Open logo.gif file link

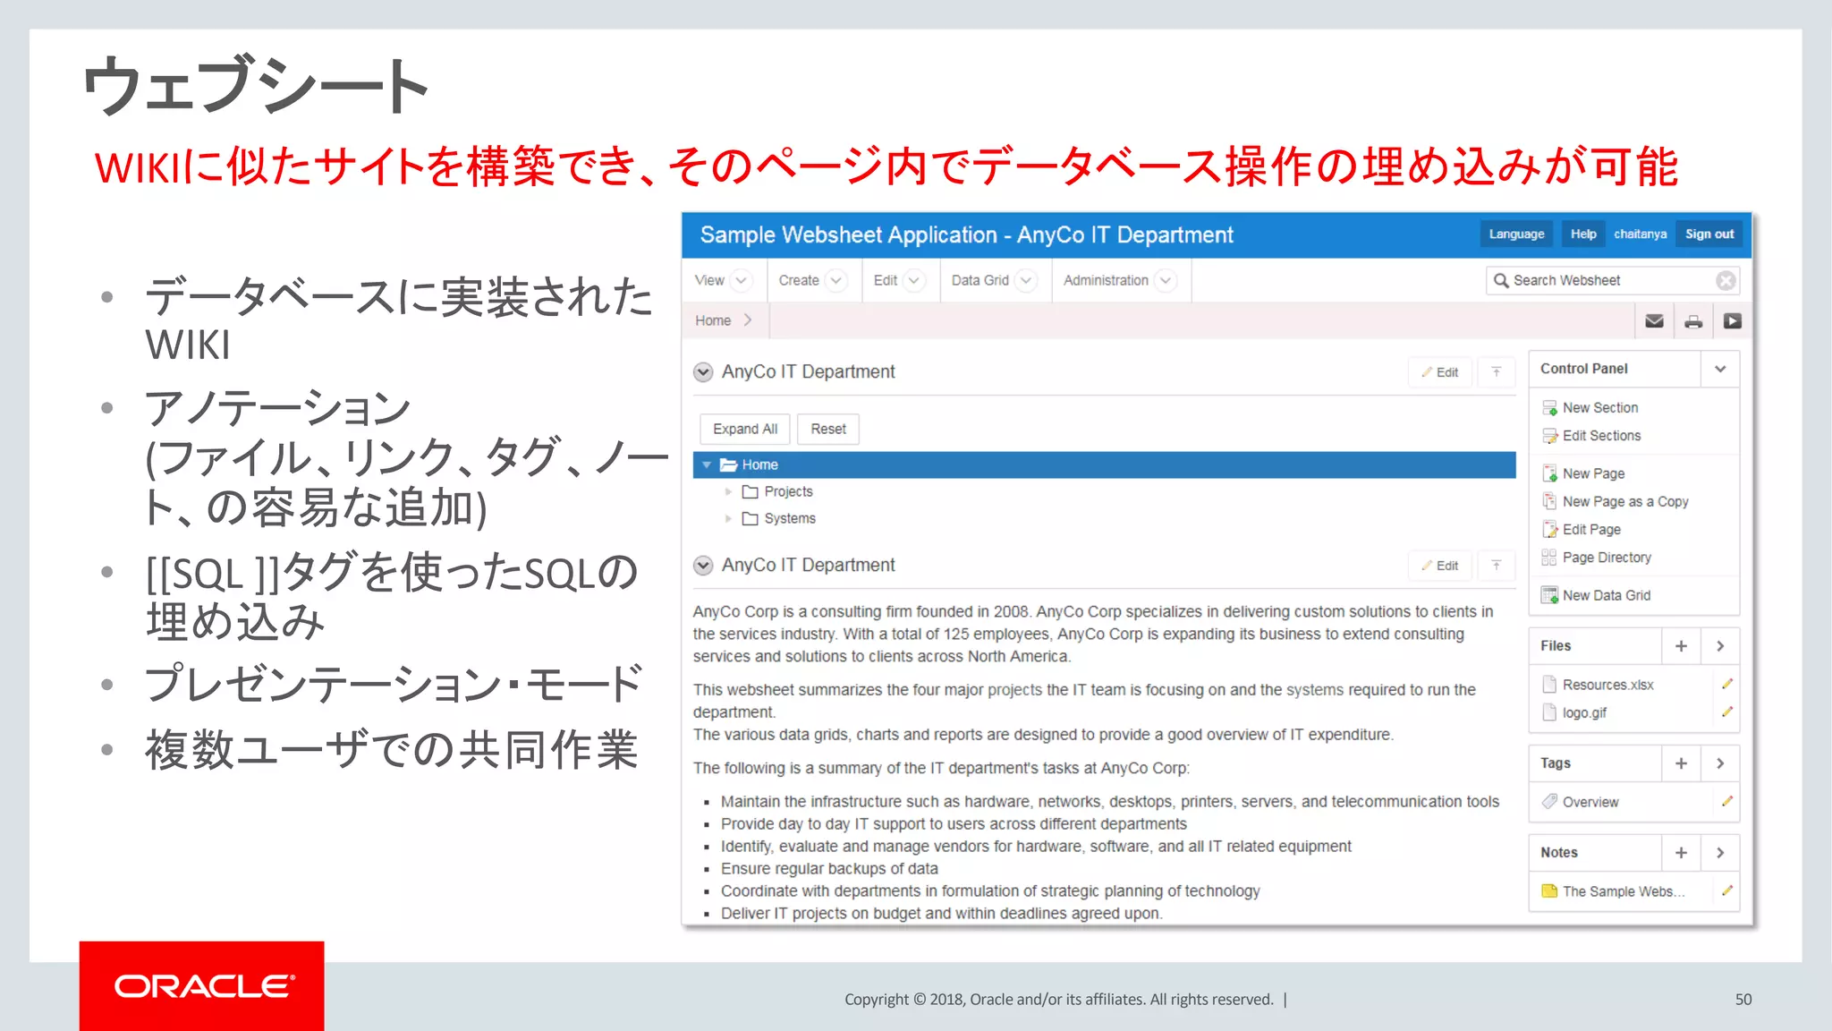click(x=1584, y=713)
